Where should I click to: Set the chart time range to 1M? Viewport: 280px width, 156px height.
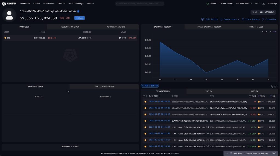point(266,32)
